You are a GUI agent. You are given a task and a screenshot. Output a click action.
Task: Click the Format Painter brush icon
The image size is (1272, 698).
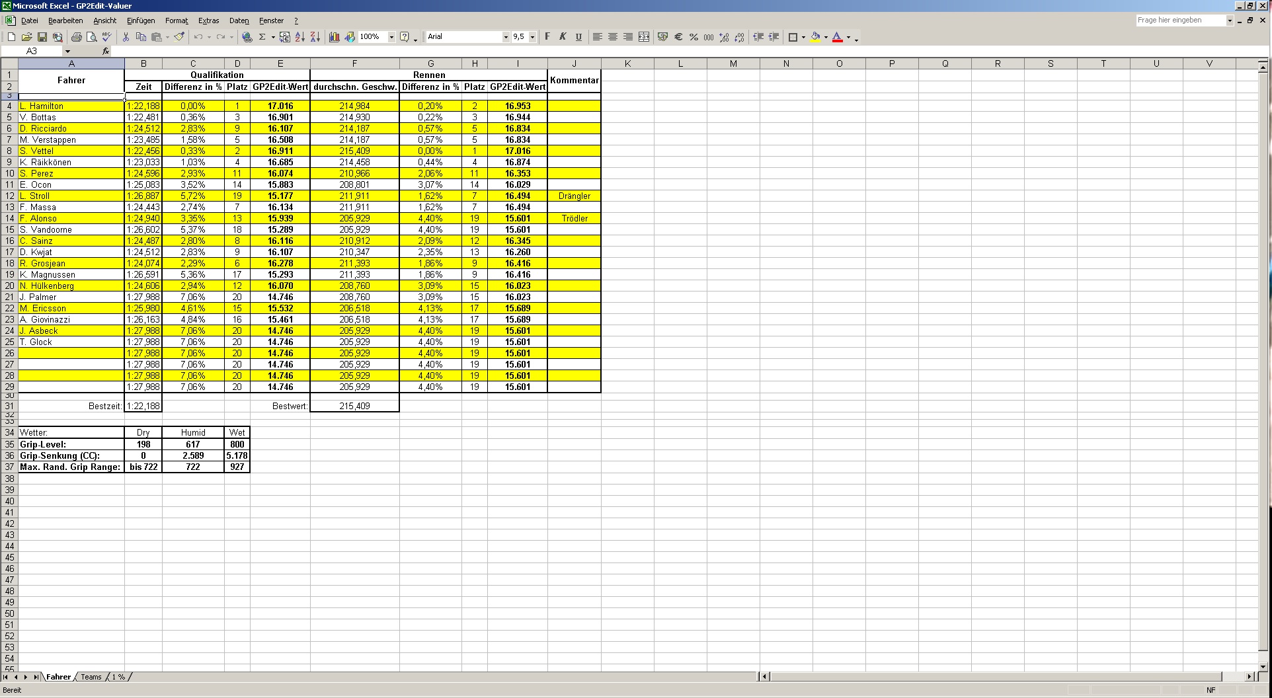click(179, 37)
